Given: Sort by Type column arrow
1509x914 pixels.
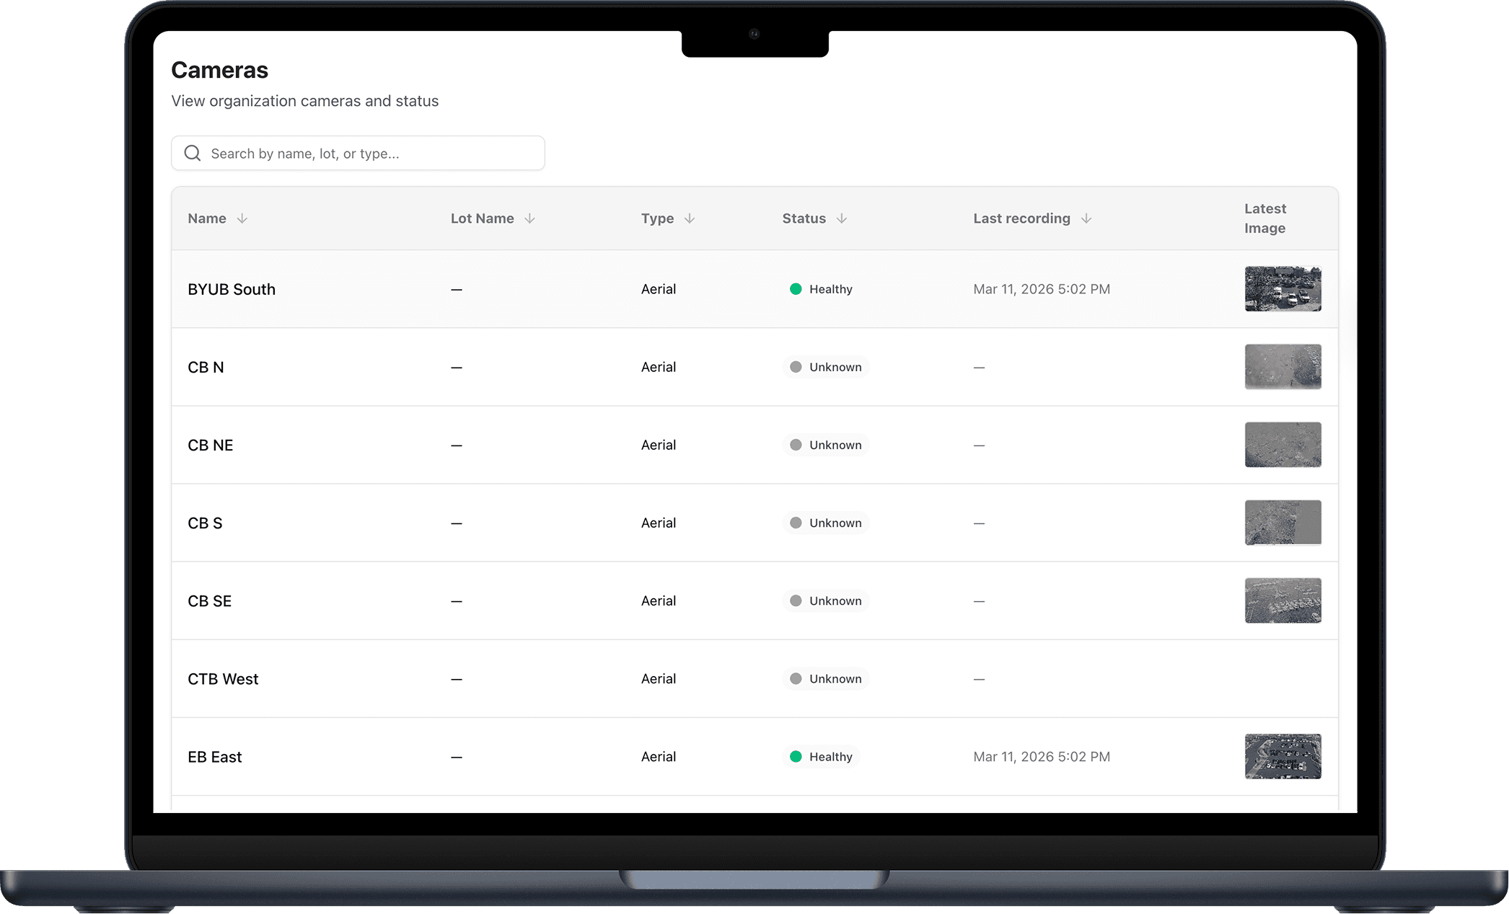Looking at the screenshot, I should (x=690, y=218).
